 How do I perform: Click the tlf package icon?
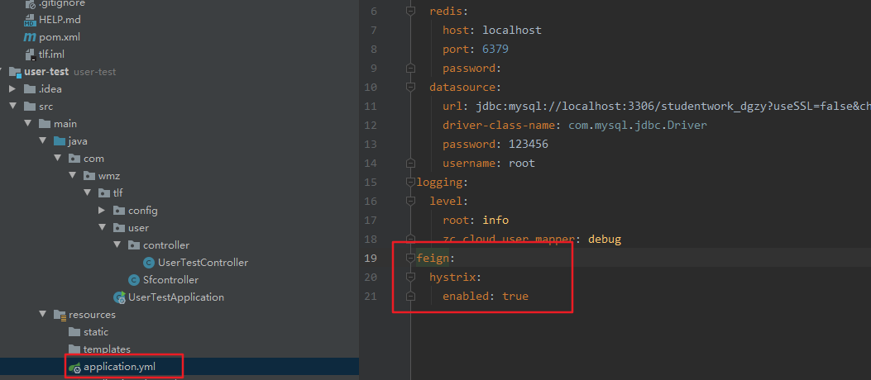point(104,193)
